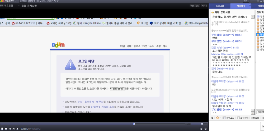Screen dimensions: 264x131
Task: Click the elapsed time 00:58:24 display
Action: (25, 129)
